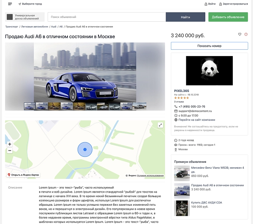Click the Добавить объявление button
The height and width of the screenshot is (224, 253).
(x=228, y=17)
